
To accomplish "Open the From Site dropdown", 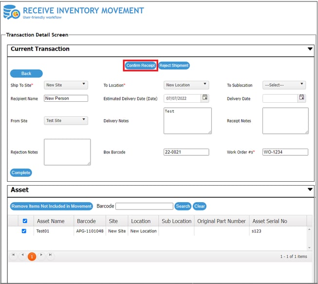I will tap(66, 120).
